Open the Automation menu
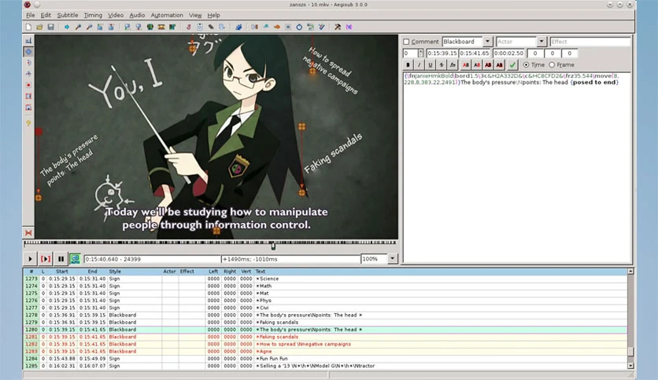 pyautogui.click(x=167, y=15)
